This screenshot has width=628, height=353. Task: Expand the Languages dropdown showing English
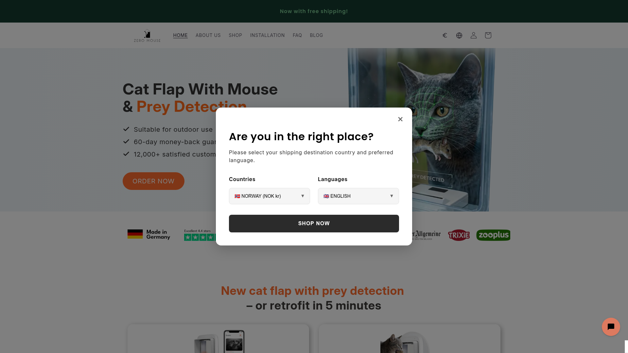coord(358,196)
